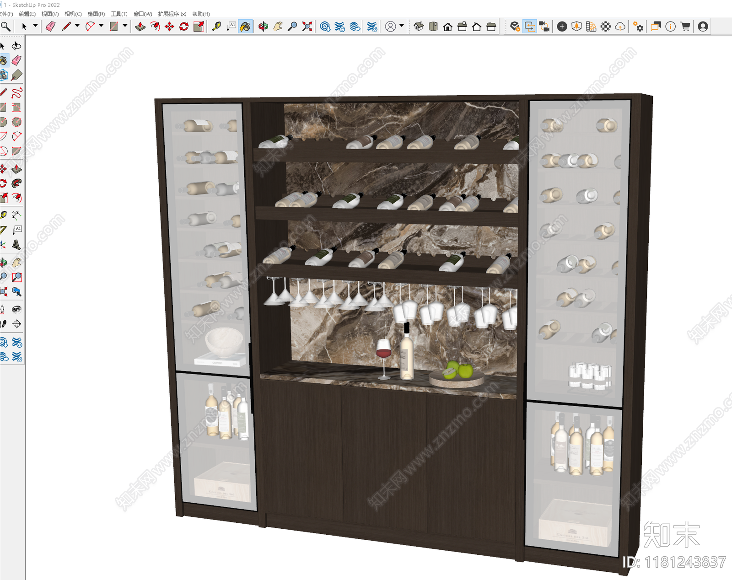Activate the Offset tool in top toolbar
This screenshot has width=732, height=580.
point(155,27)
